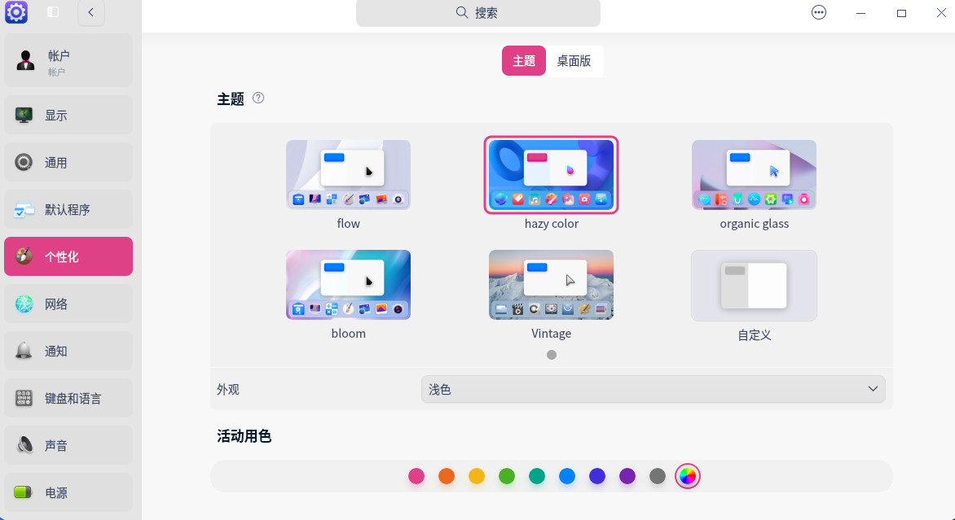Open 电源 settings in sidebar
Viewport: 955px width, 520px height.
[68, 492]
